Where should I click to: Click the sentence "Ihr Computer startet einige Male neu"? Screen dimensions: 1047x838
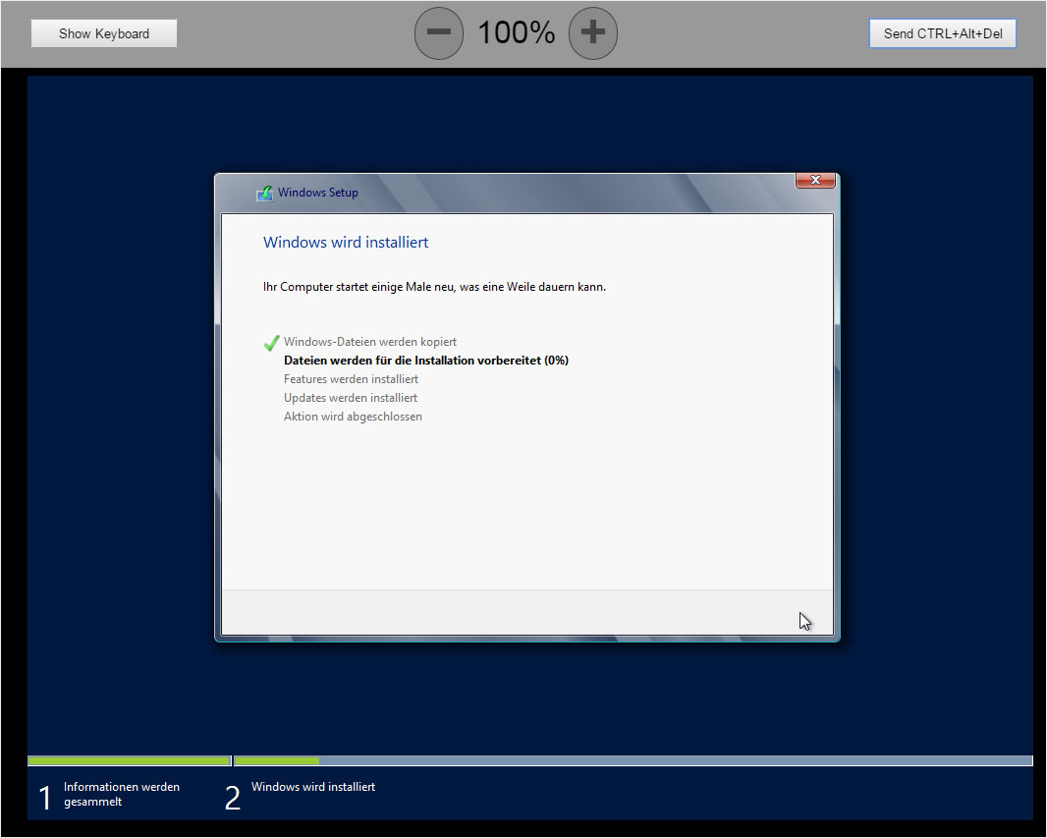point(434,287)
